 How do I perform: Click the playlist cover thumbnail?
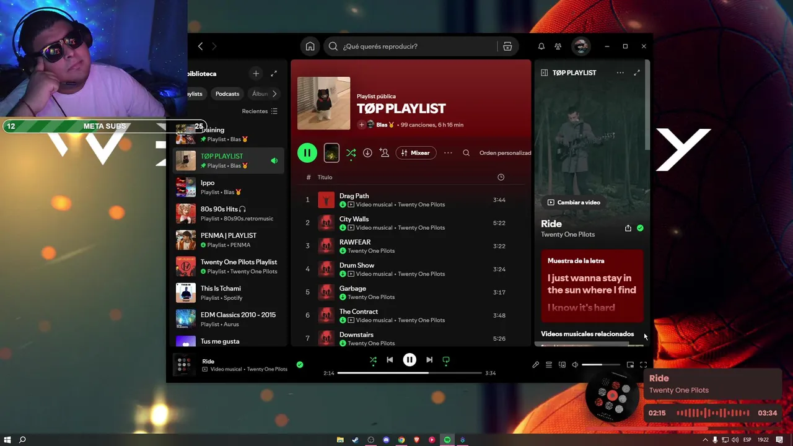point(323,103)
